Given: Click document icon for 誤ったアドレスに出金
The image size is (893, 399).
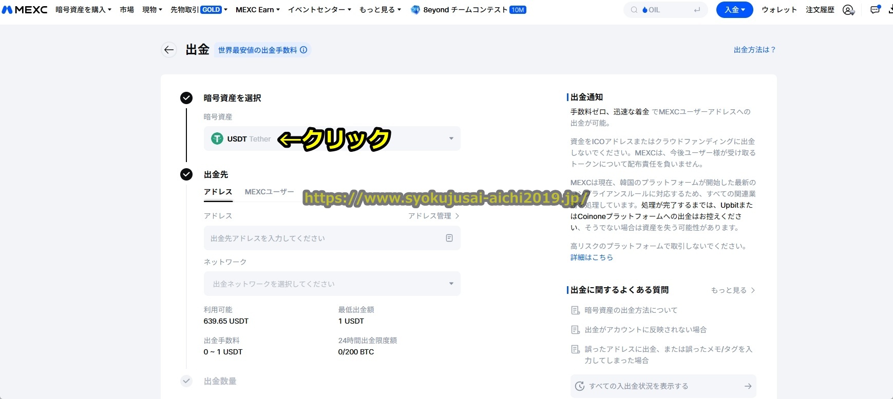Looking at the screenshot, I should tap(576, 349).
